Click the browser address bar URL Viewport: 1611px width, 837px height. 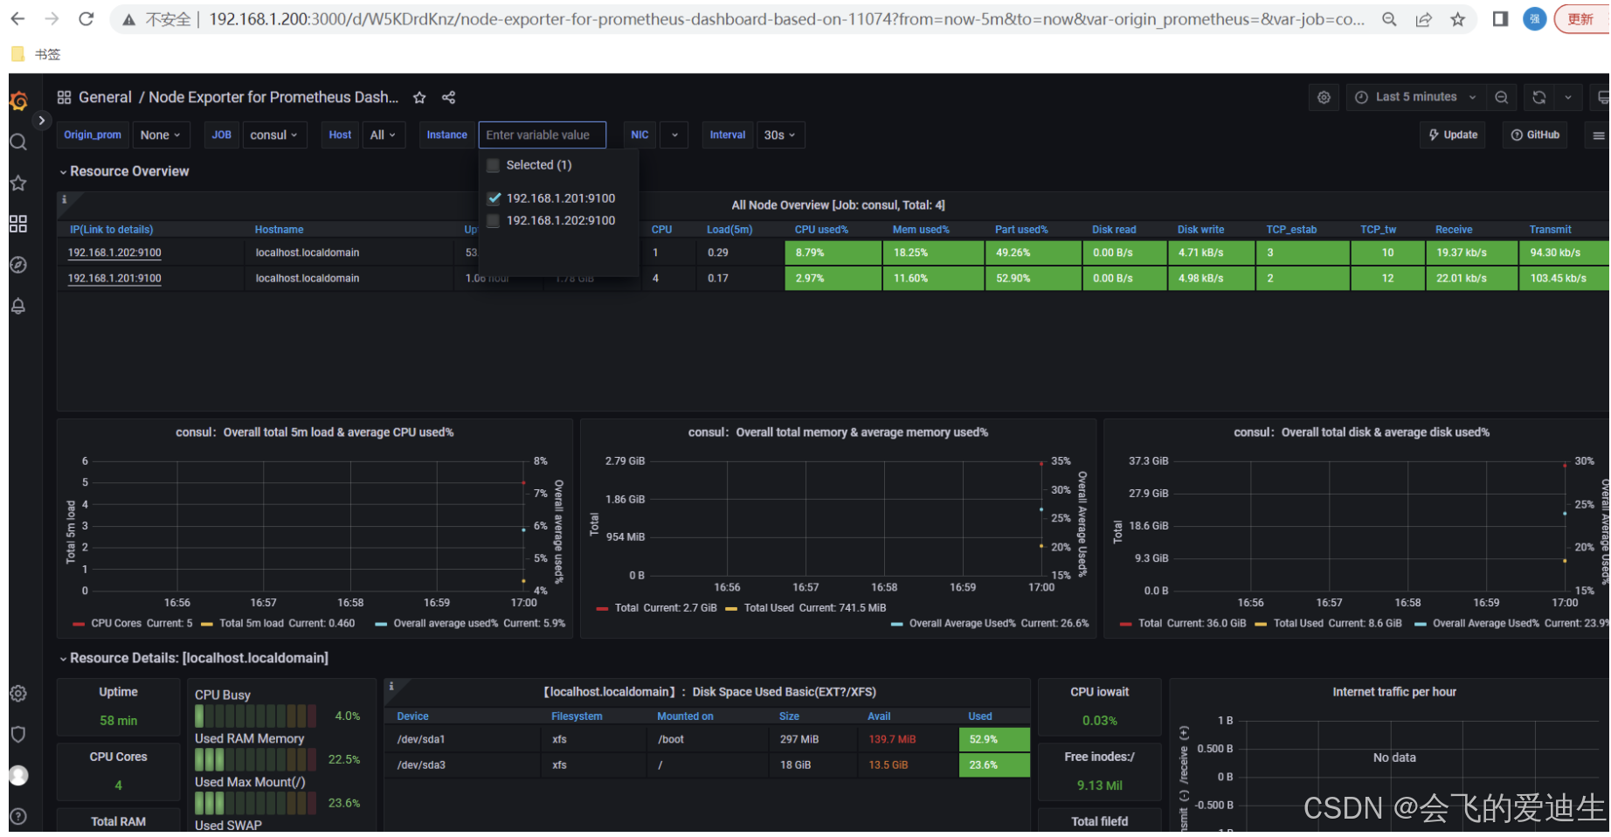click(785, 19)
